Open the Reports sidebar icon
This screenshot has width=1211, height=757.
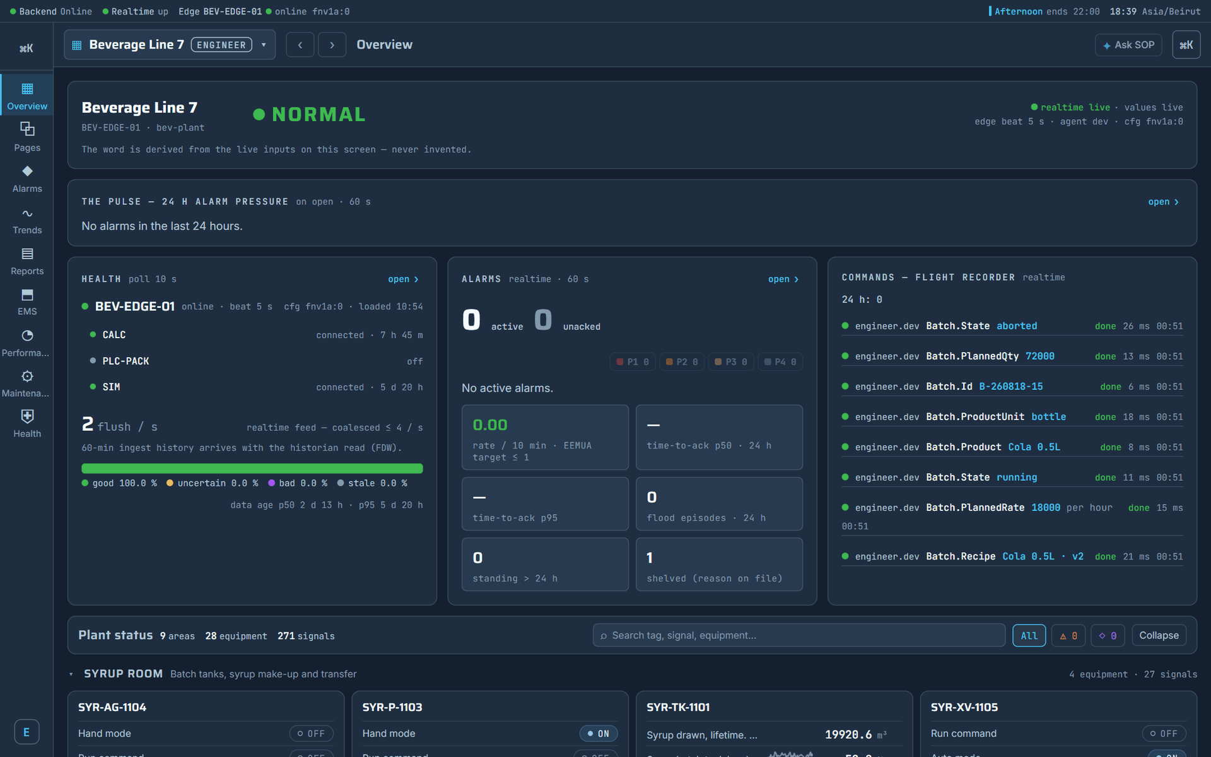coord(27,254)
